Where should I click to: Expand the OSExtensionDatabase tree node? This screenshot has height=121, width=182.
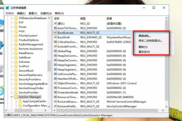[x=12, y=18]
